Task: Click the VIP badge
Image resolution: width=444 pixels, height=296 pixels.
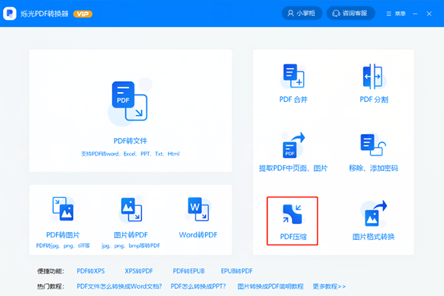Action: [83, 14]
